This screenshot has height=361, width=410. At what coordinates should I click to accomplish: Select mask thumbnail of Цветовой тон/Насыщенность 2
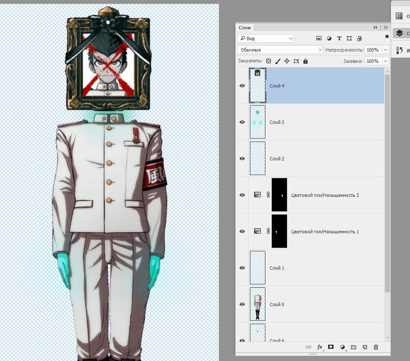pos(279,195)
